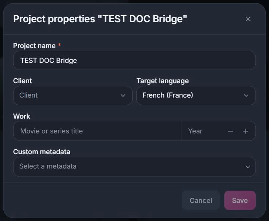The image size is (269, 221).
Task: Increase year with the plus icon
Action: (x=246, y=131)
